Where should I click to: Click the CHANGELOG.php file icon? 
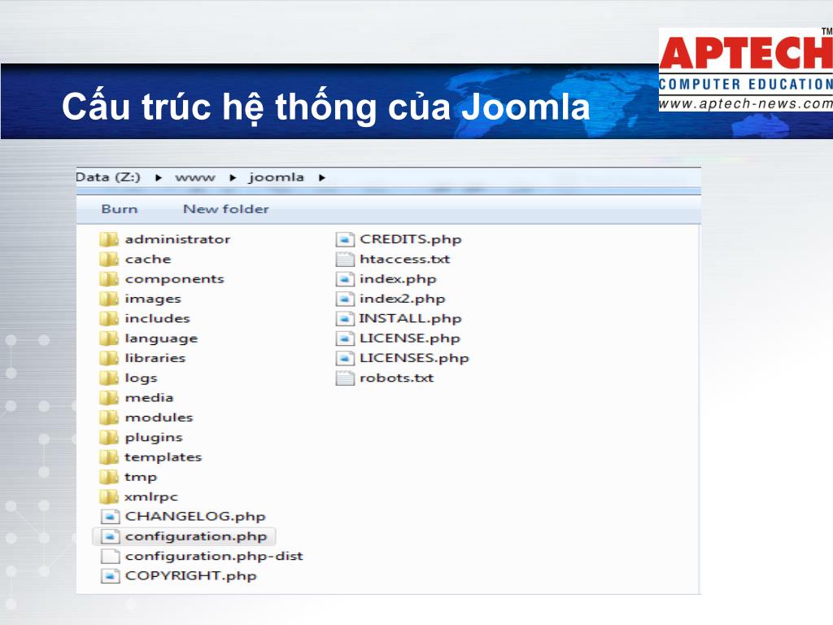tap(110, 516)
